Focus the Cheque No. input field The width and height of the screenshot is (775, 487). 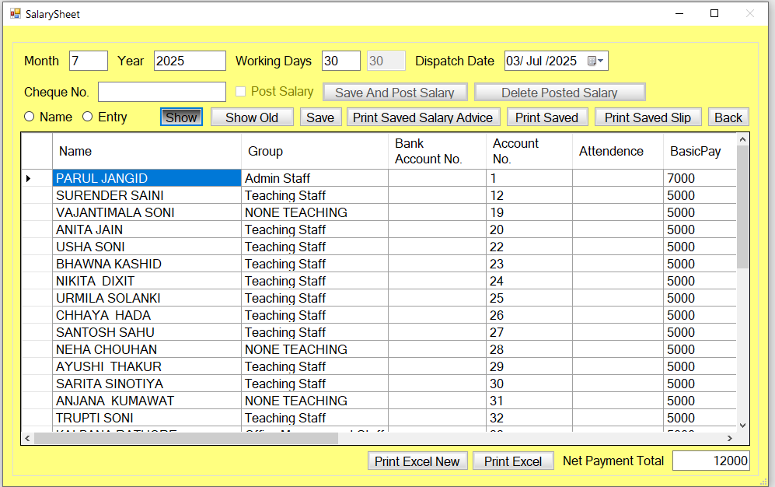pyautogui.click(x=162, y=92)
